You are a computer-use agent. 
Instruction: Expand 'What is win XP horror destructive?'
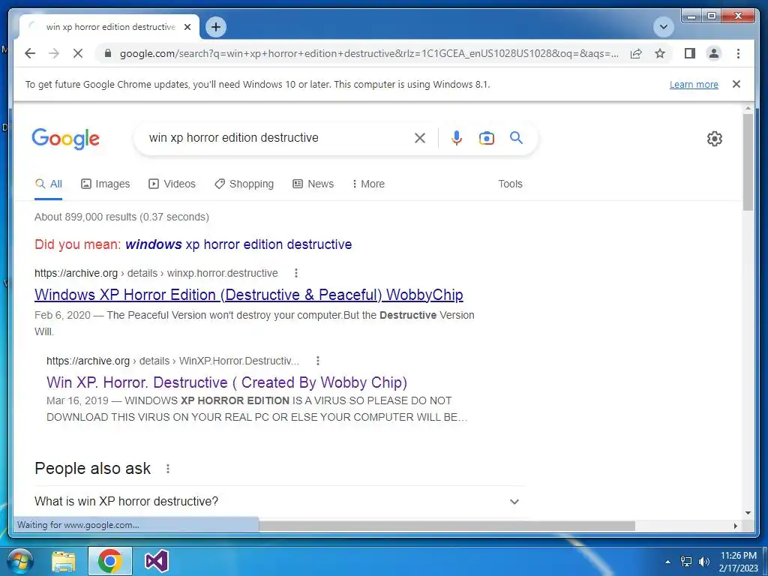tap(279, 502)
